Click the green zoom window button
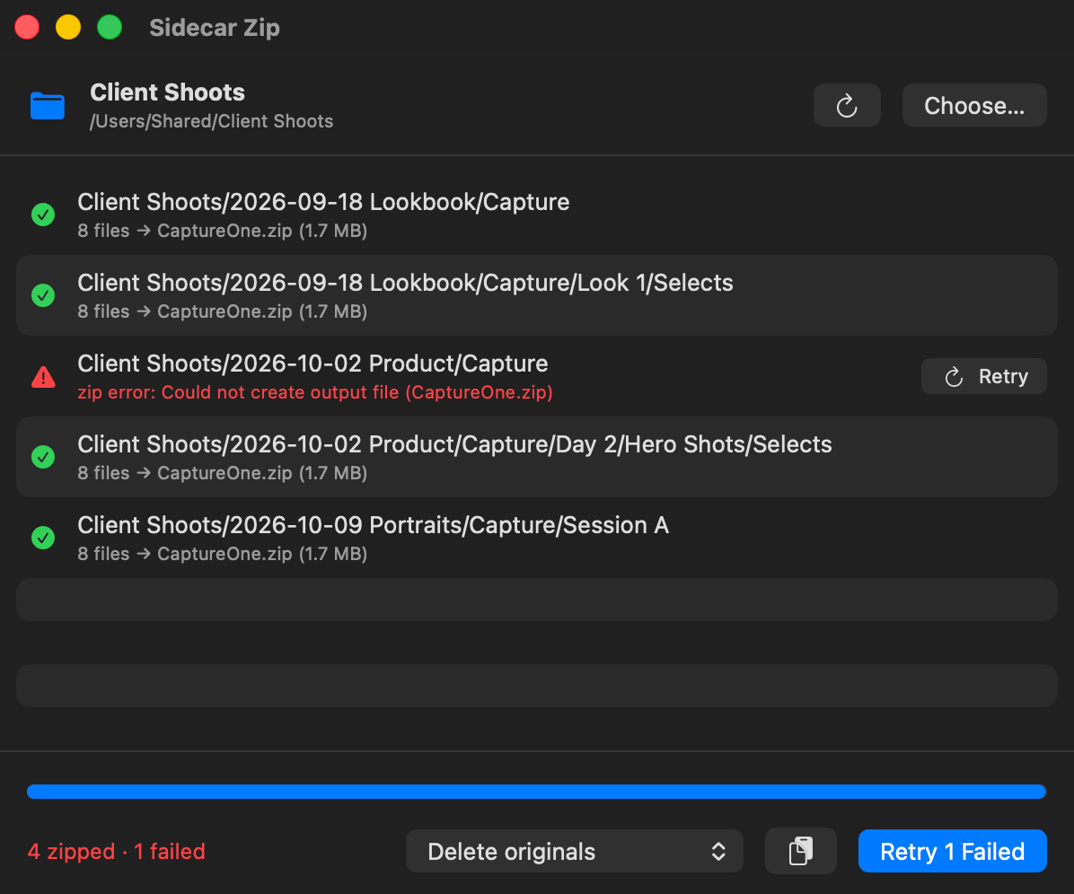This screenshot has width=1074, height=894. click(x=110, y=28)
